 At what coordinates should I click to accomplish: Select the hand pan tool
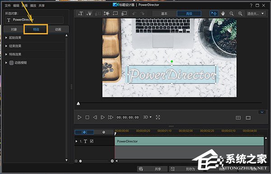click(x=223, y=14)
